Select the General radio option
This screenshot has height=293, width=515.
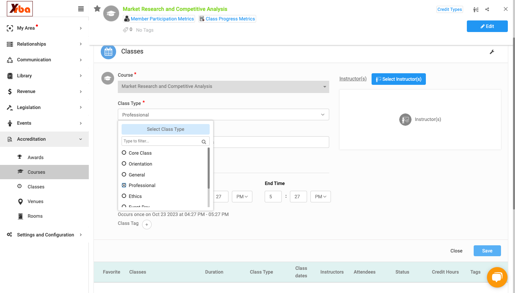(x=124, y=174)
